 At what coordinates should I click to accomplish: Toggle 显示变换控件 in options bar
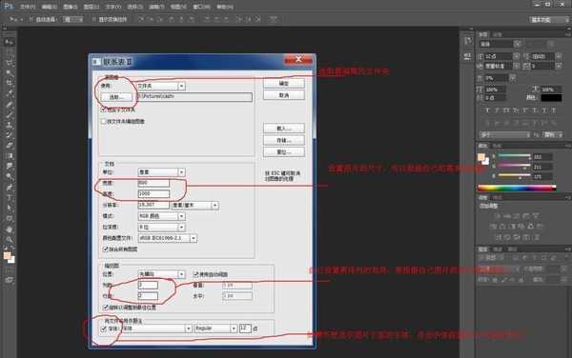(x=94, y=19)
